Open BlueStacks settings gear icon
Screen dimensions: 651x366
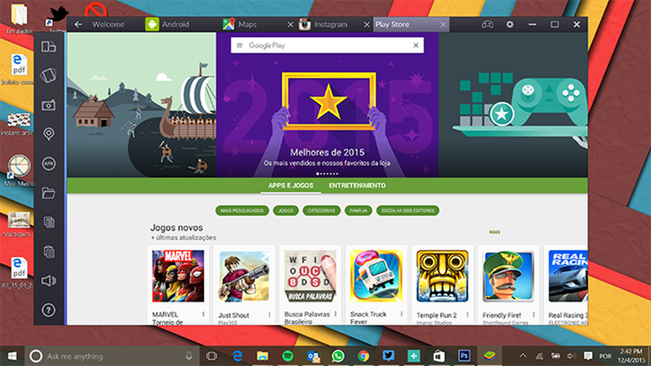coord(510,24)
